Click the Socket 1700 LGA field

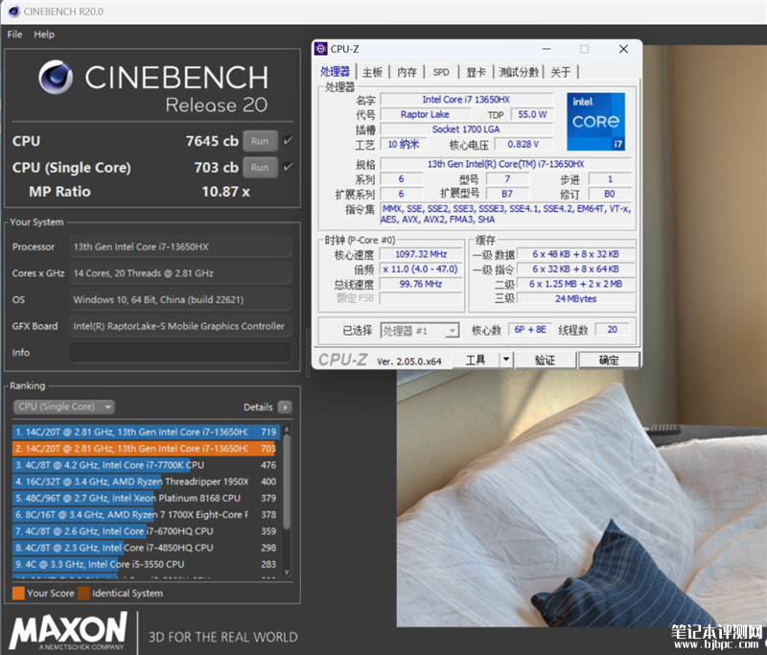[x=467, y=129]
